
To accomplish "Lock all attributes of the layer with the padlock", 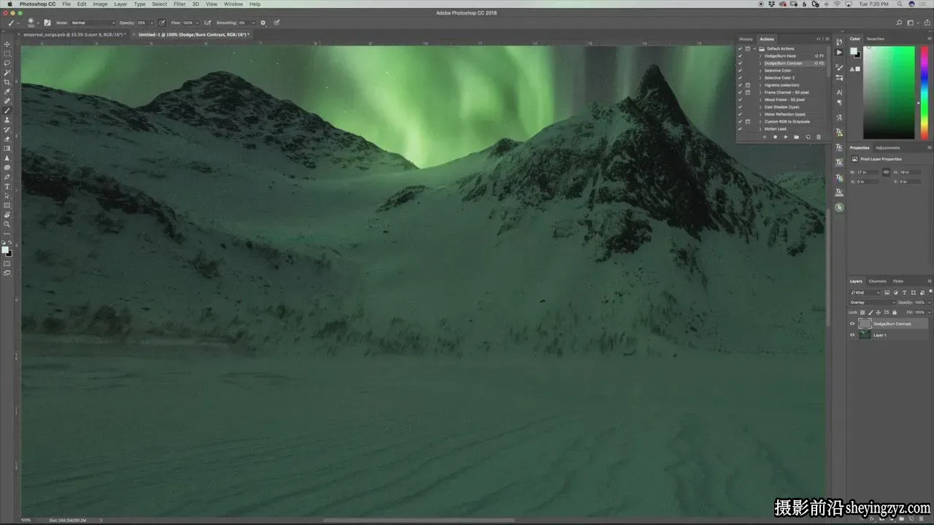I will [895, 312].
